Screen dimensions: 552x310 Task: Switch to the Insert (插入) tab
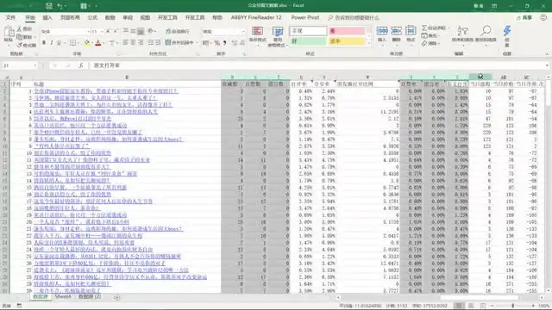click(x=47, y=17)
